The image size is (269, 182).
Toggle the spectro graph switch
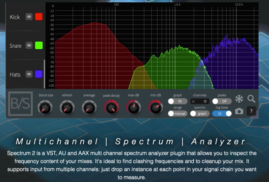coord(200,113)
